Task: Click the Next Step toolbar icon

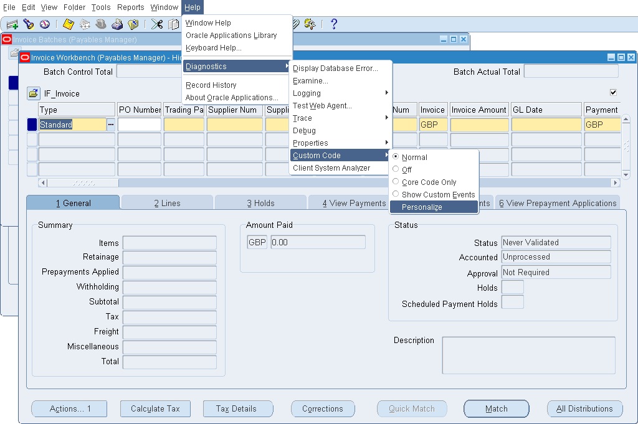Action: pos(85,24)
